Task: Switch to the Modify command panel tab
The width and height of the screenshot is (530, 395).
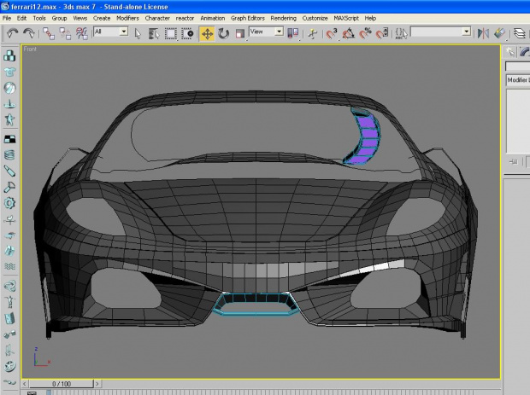Action: 524,51
